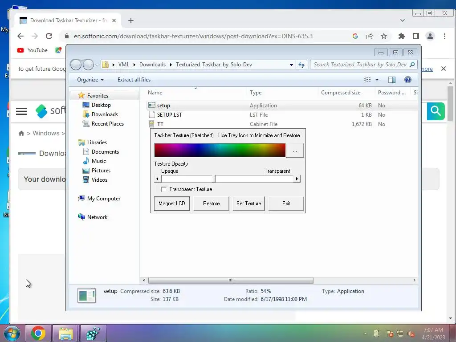Image resolution: width=456 pixels, height=342 pixels.
Task: Open Chrome extensions puzzle icon
Action: click(401, 36)
